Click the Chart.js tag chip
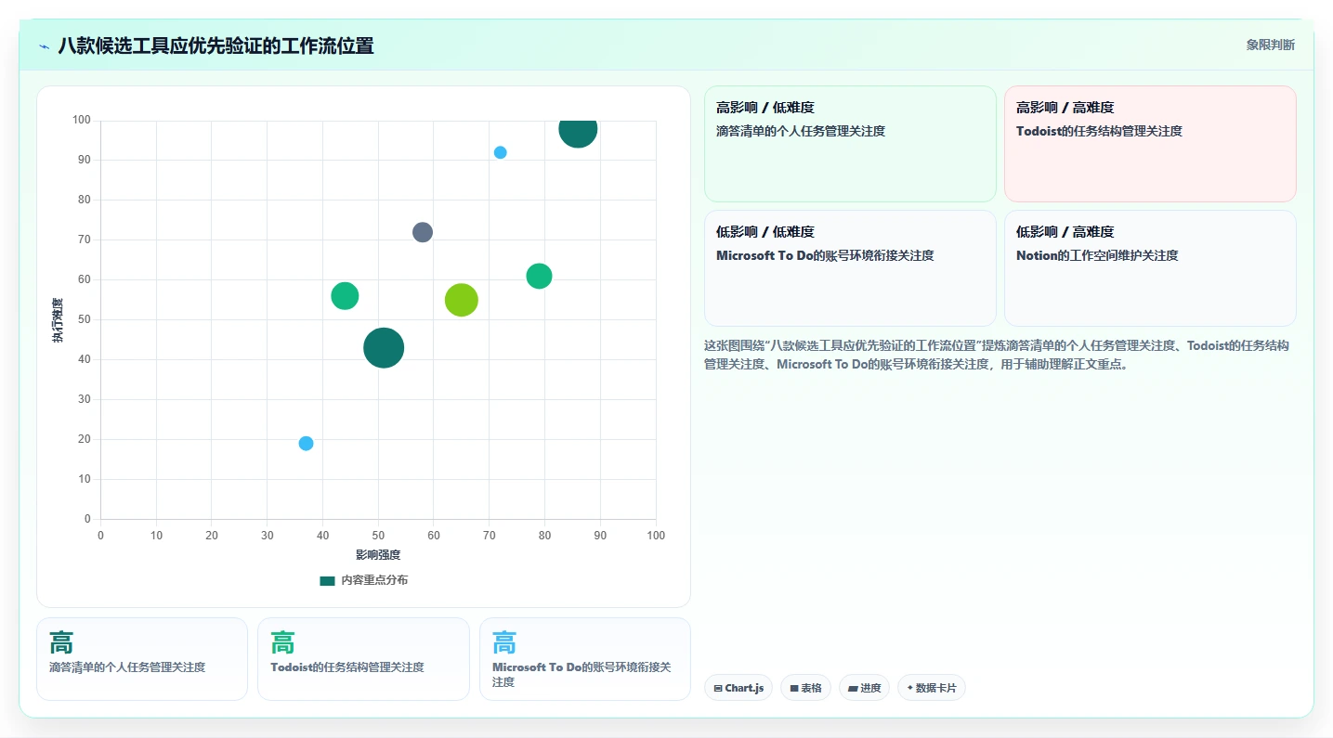Viewport: 1333px width, 738px height. point(738,688)
